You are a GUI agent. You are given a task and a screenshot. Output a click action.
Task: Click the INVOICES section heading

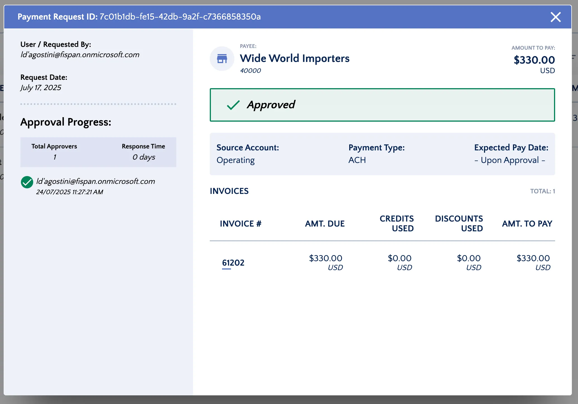point(229,191)
